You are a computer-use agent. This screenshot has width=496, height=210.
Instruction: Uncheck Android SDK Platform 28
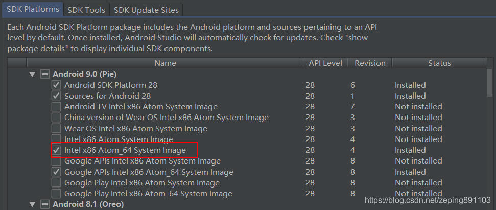click(56, 85)
